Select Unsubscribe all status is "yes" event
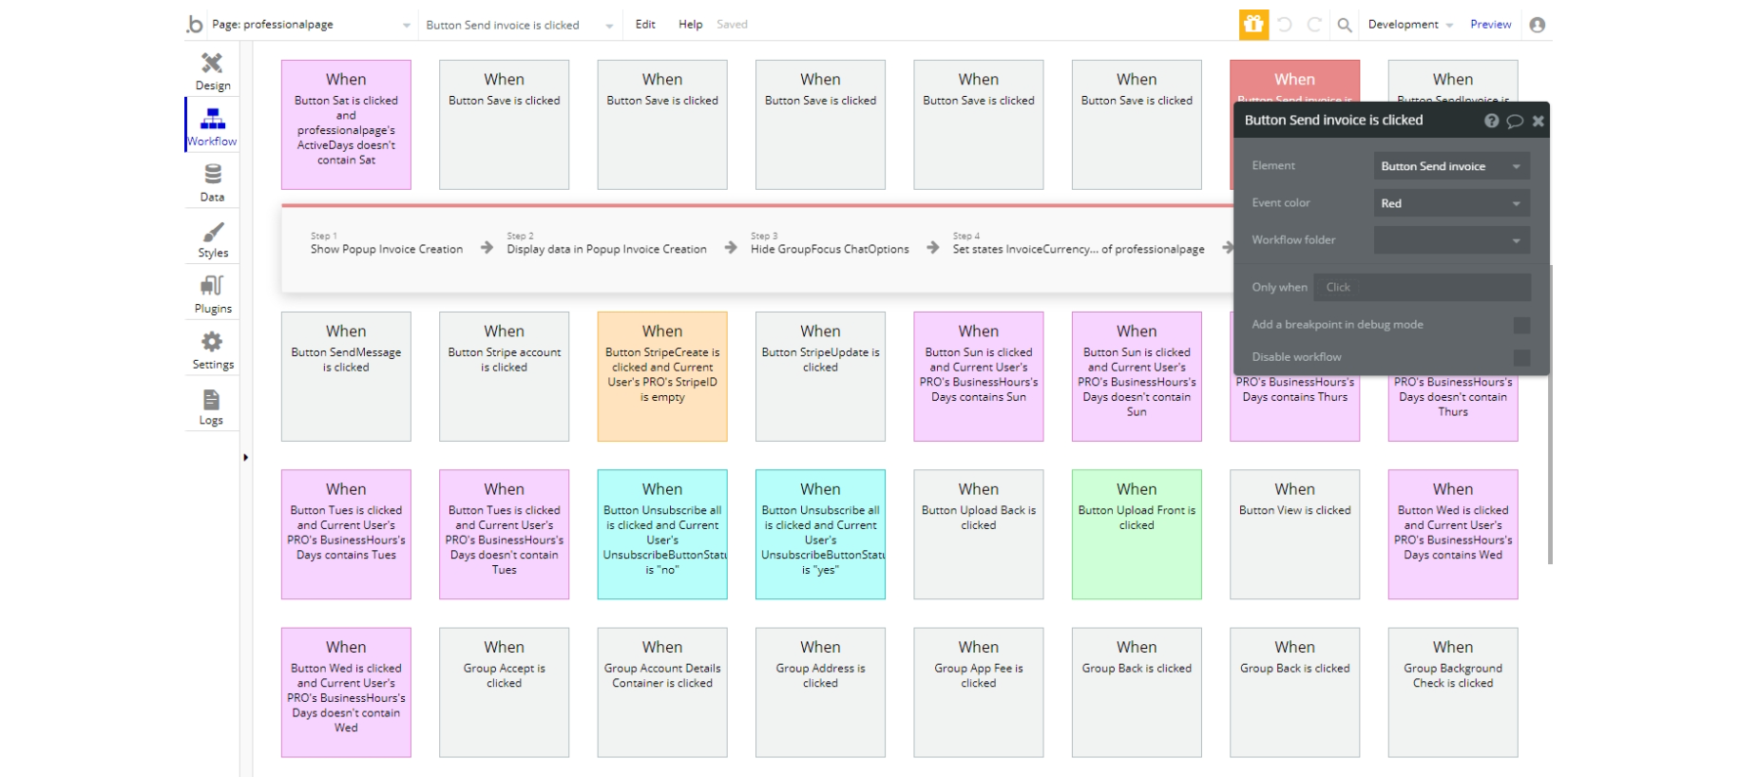 [x=820, y=534]
